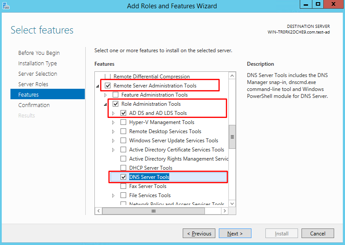Click the vertical scrollbar thumb in features list
Viewport: 345px width, 245px height.
pos(232,136)
